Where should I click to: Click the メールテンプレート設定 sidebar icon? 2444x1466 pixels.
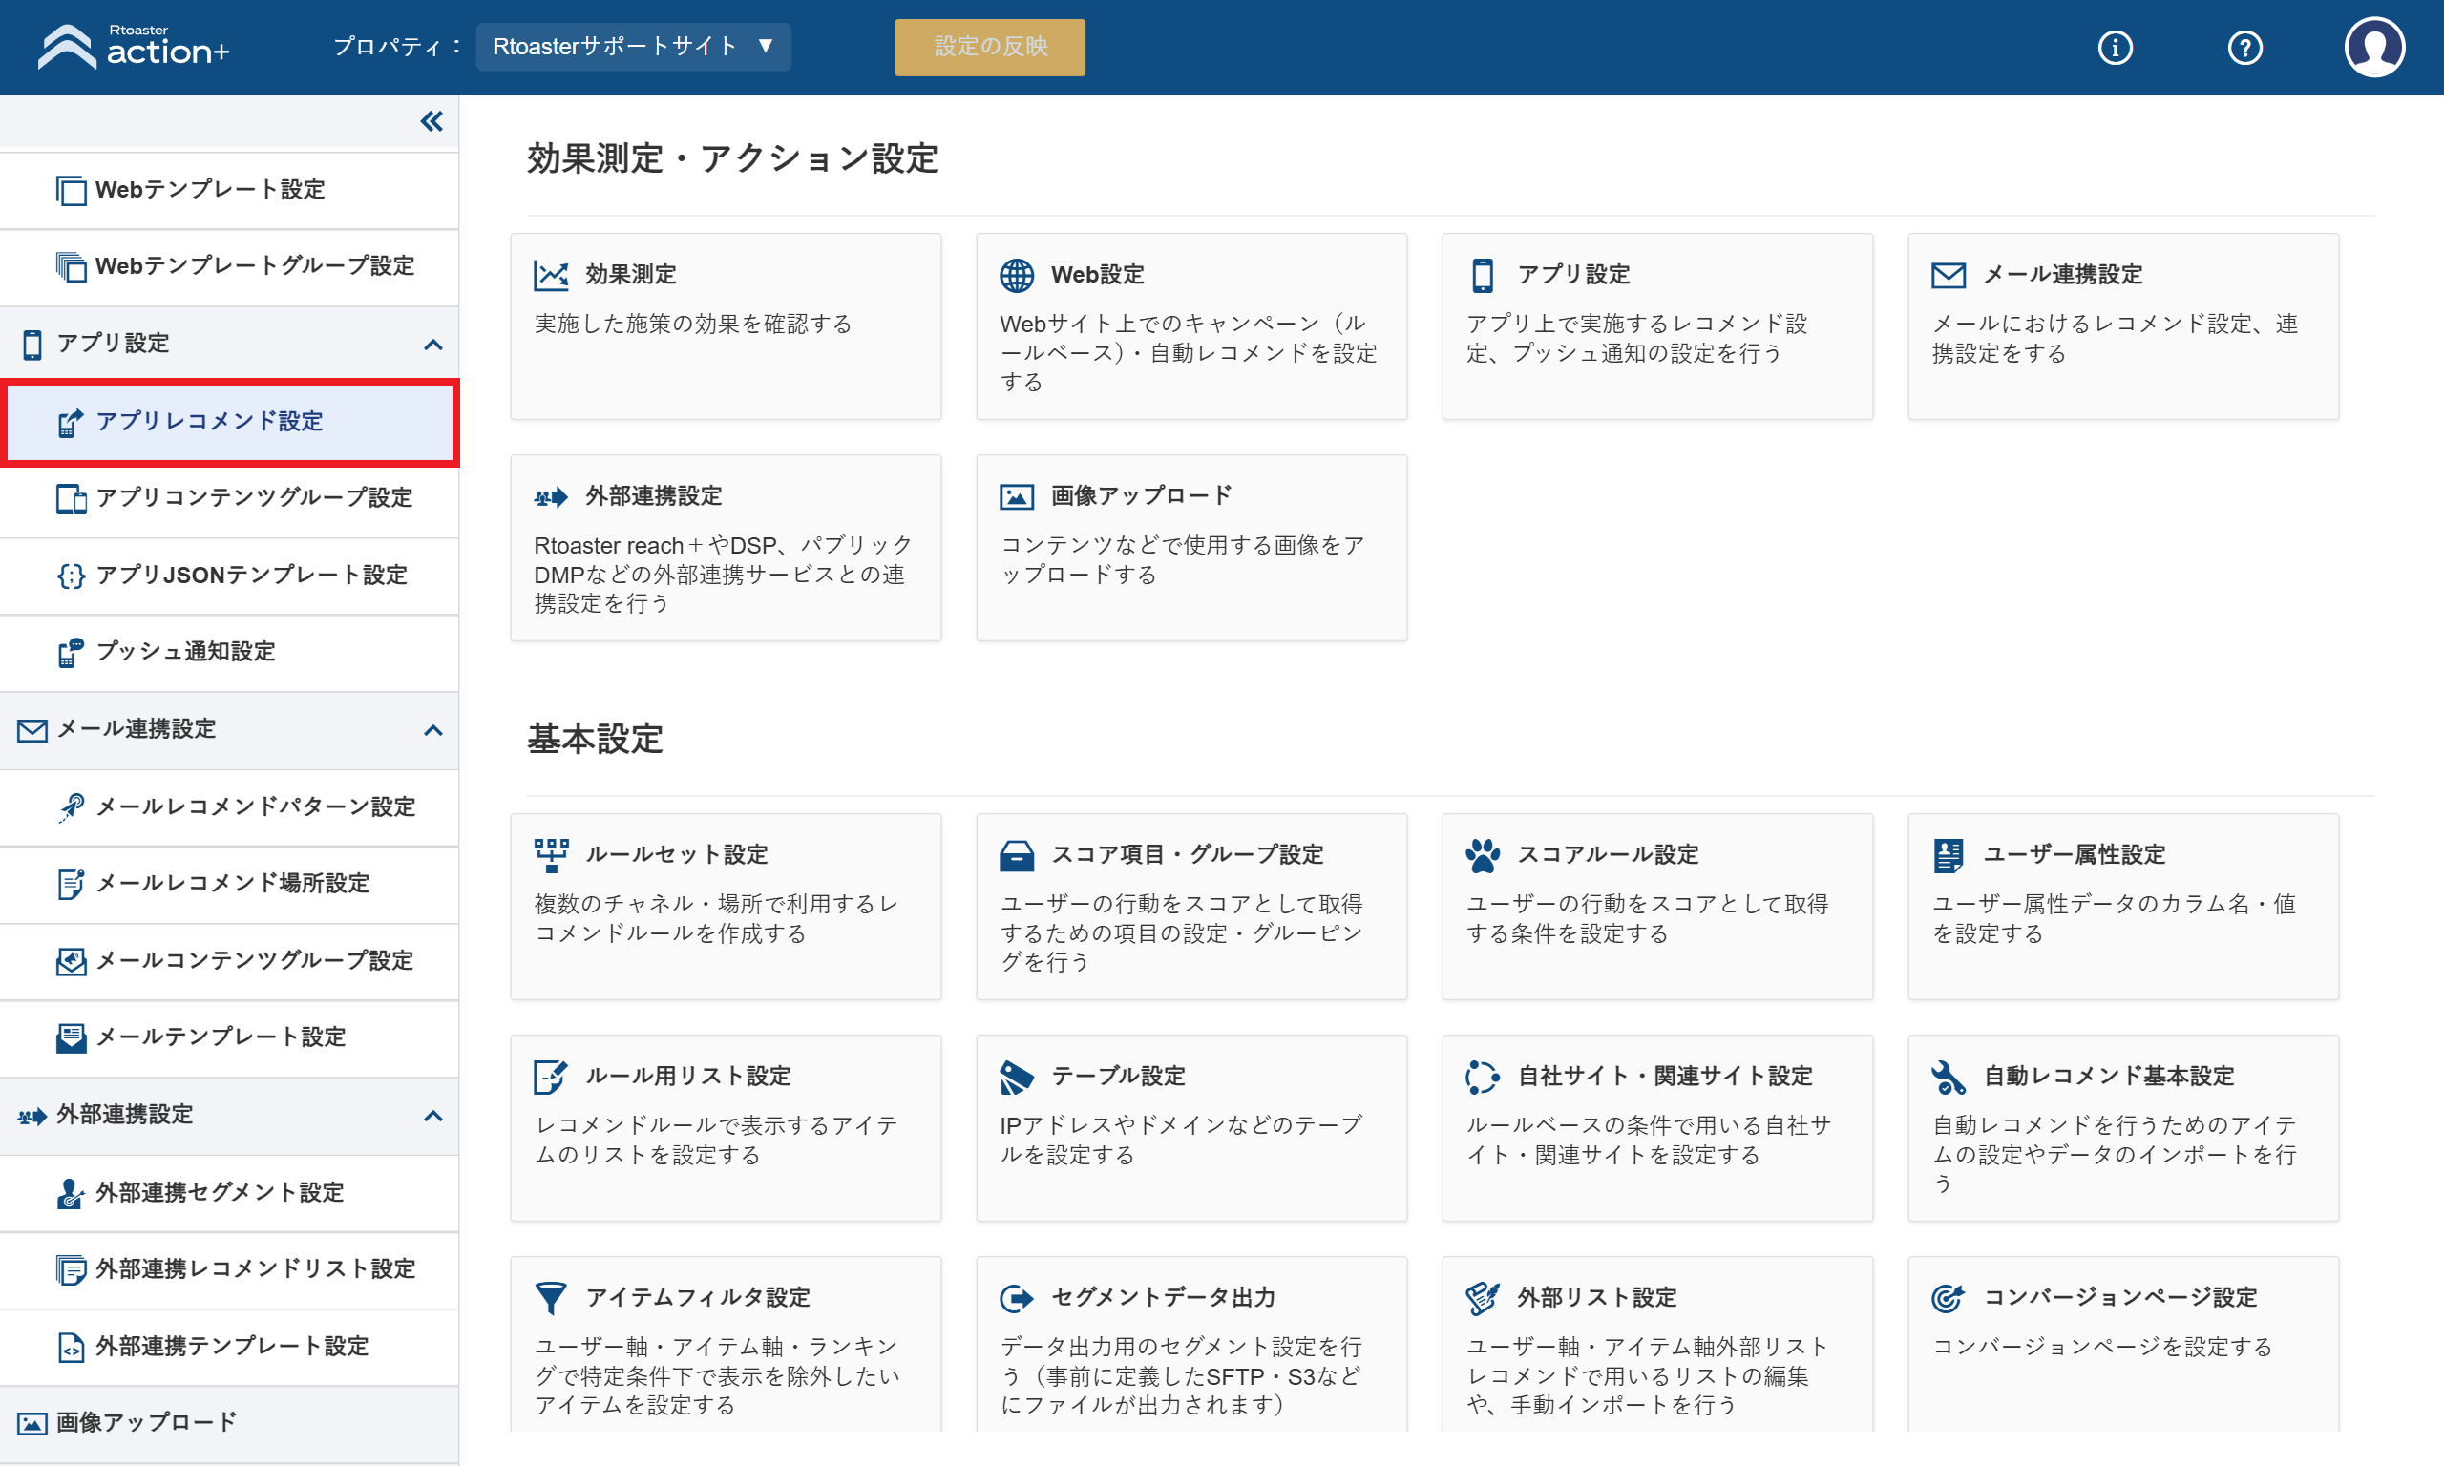pyautogui.click(x=72, y=1038)
